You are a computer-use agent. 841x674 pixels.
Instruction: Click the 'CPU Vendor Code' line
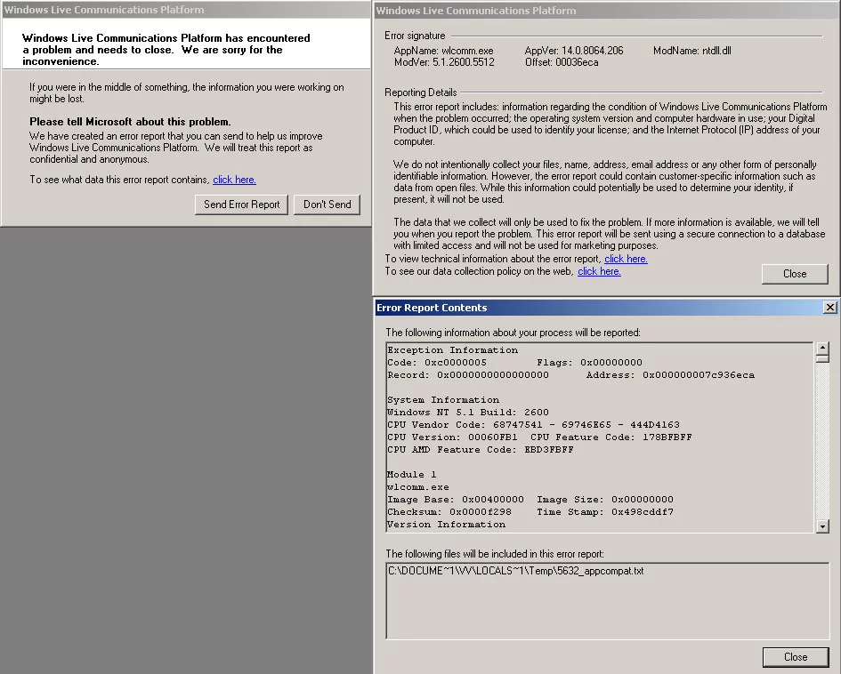[533, 425]
